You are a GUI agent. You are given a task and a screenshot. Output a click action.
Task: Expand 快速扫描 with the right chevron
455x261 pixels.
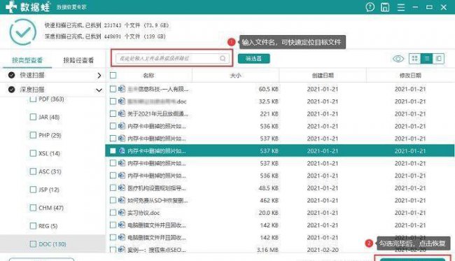pyautogui.click(x=99, y=76)
